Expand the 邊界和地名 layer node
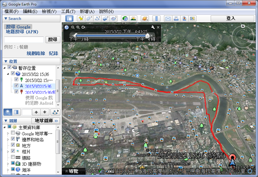Viewport: 258px width, 177px height. 8,140
